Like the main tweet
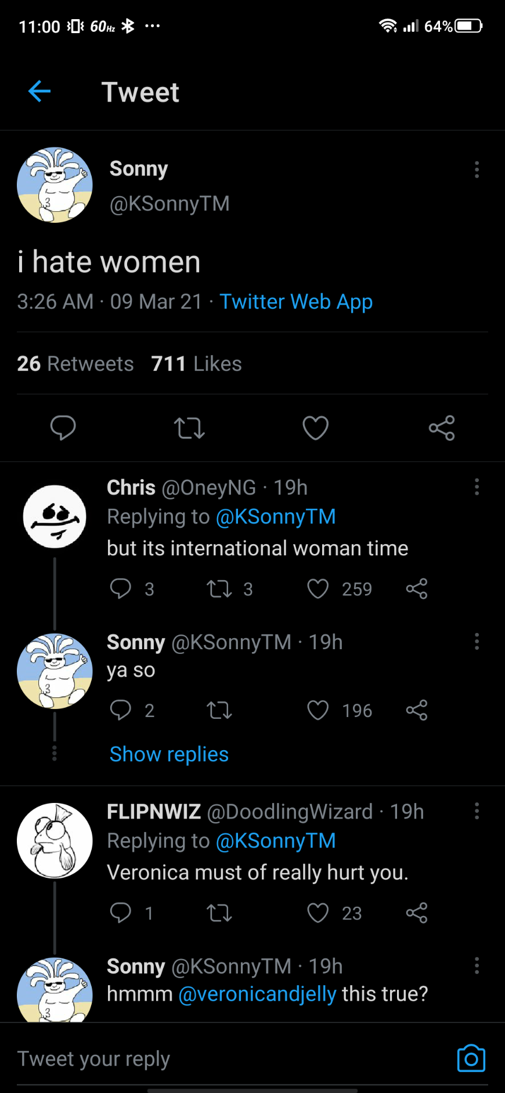 pyautogui.click(x=316, y=428)
